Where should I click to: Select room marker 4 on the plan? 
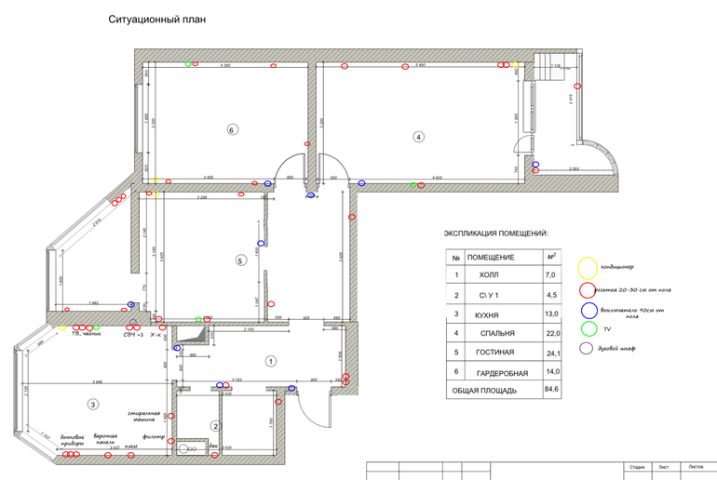tap(418, 137)
